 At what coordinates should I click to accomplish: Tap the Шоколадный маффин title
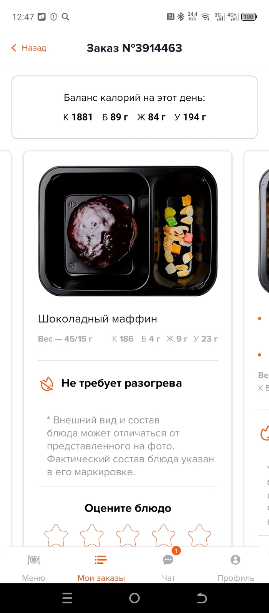pyautogui.click(x=97, y=319)
